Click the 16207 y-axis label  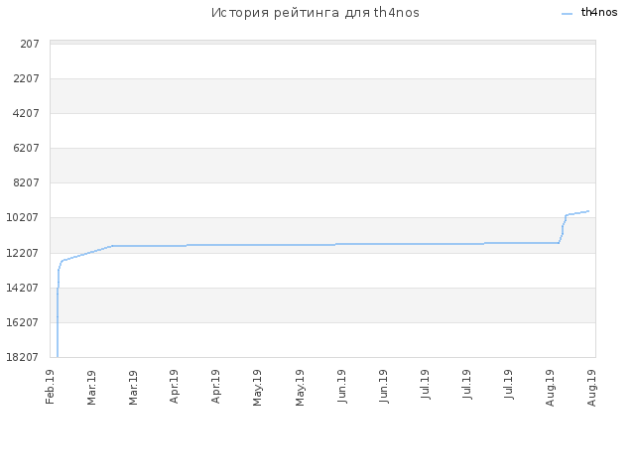click(x=23, y=322)
